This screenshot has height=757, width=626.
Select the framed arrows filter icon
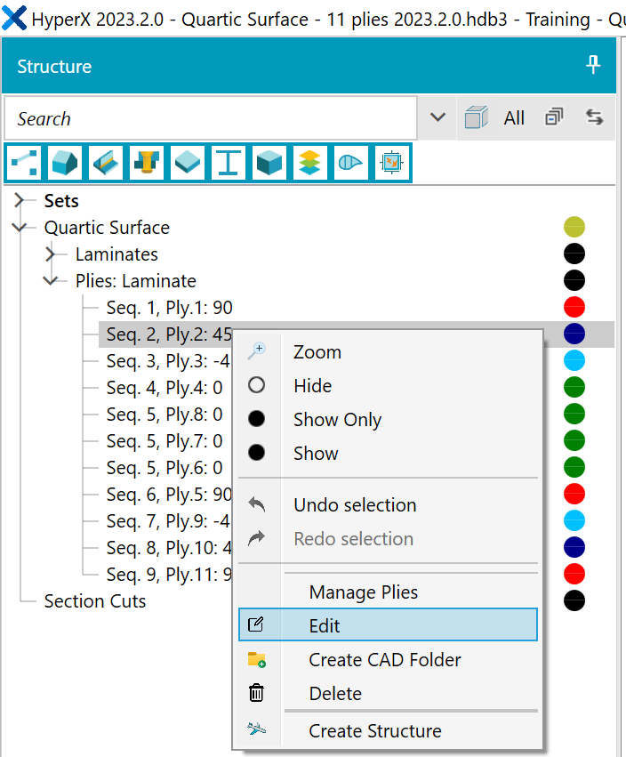click(391, 162)
